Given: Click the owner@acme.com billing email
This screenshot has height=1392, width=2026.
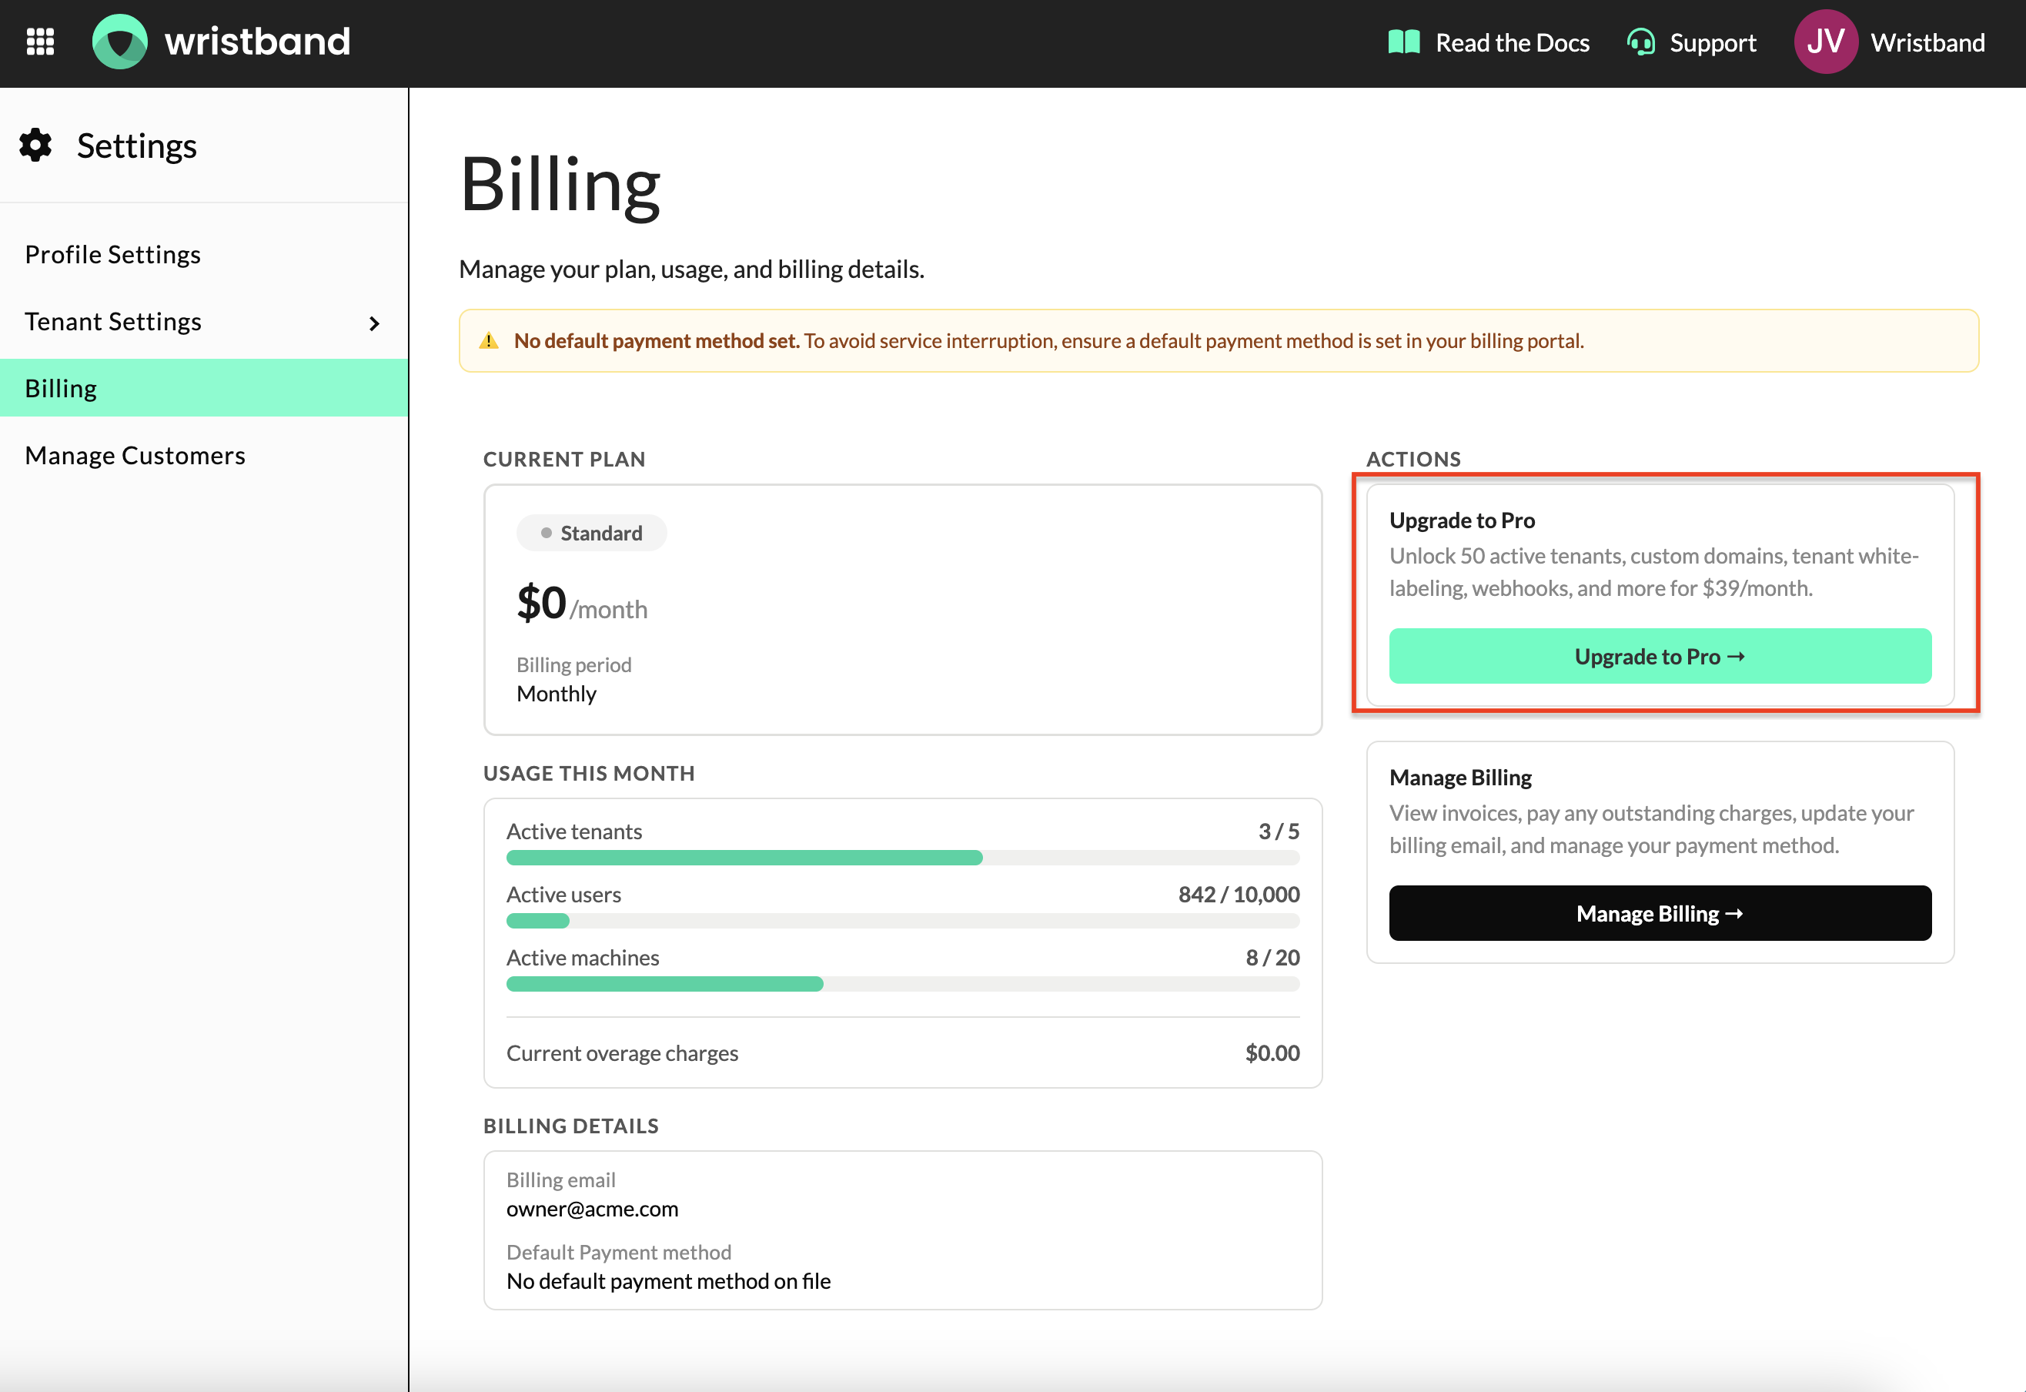Looking at the screenshot, I should (x=592, y=1210).
